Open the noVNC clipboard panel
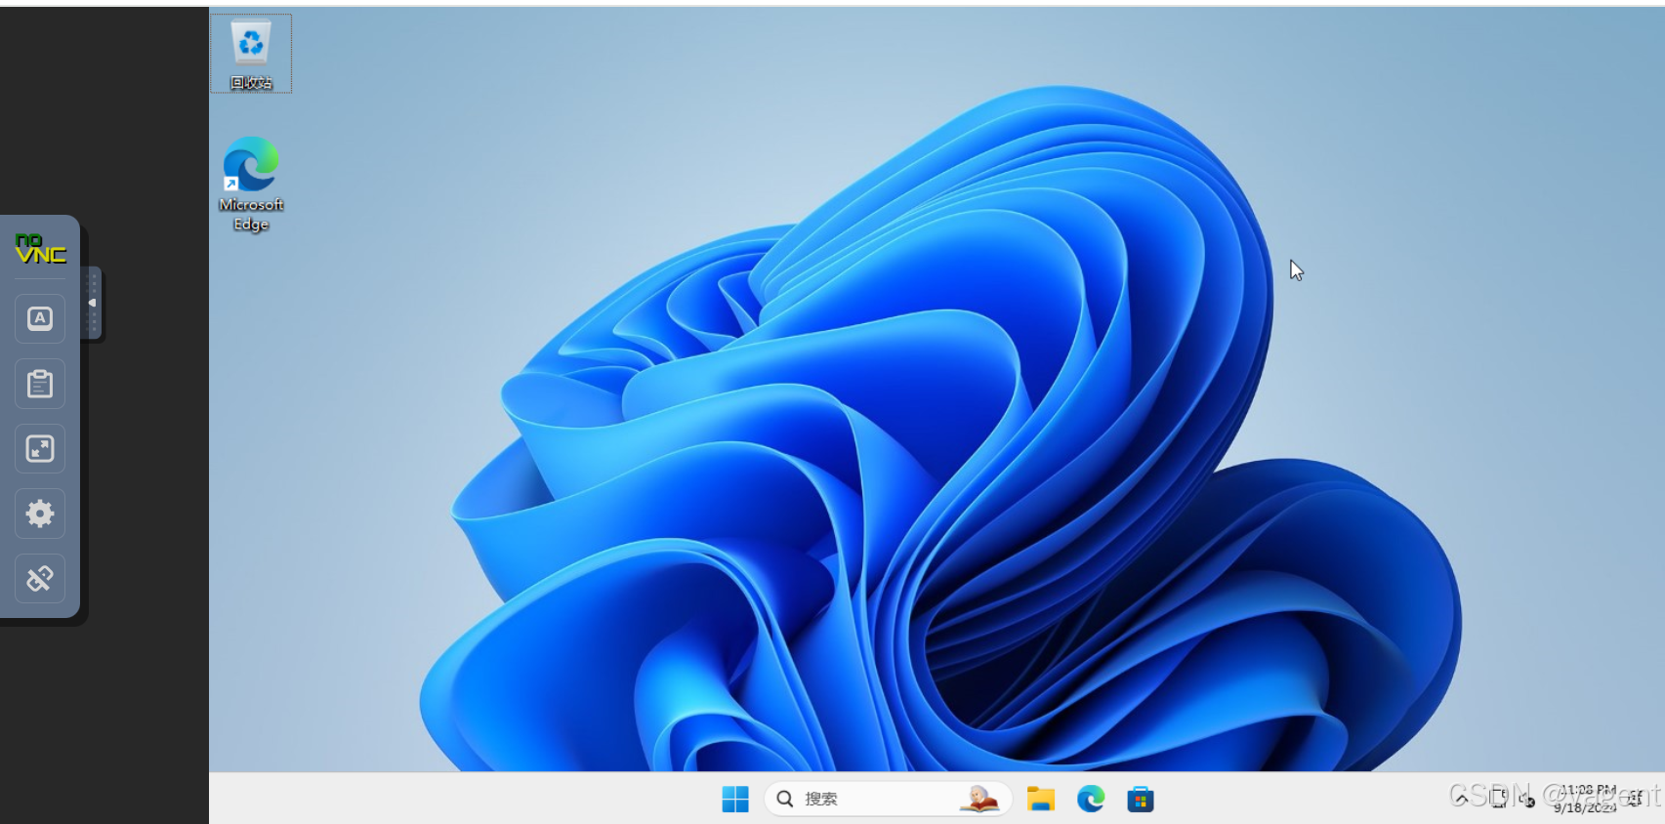Screen dimensions: 1665x824 (x=40, y=384)
